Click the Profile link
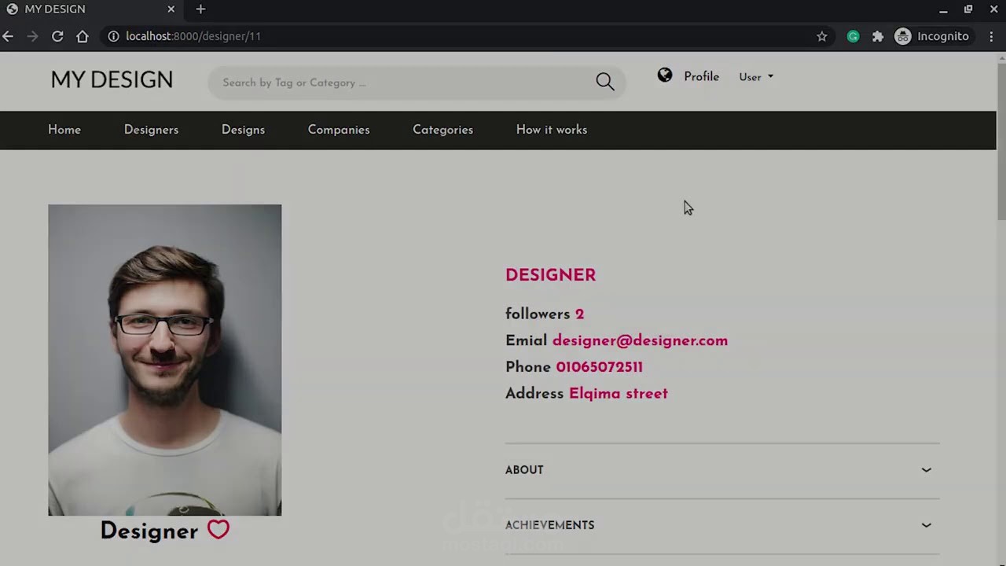This screenshot has height=566, width=1006. pyautogui.click(x=701, y=76)
